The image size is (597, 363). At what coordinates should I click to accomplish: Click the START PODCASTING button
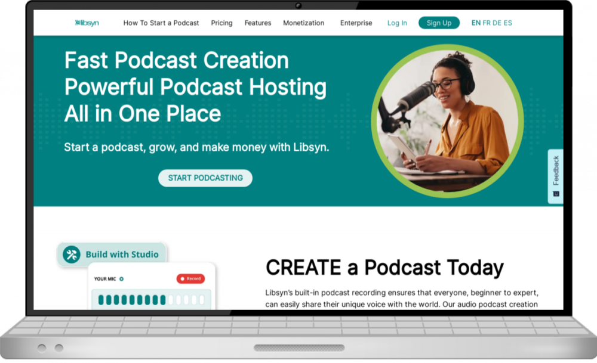205,178
